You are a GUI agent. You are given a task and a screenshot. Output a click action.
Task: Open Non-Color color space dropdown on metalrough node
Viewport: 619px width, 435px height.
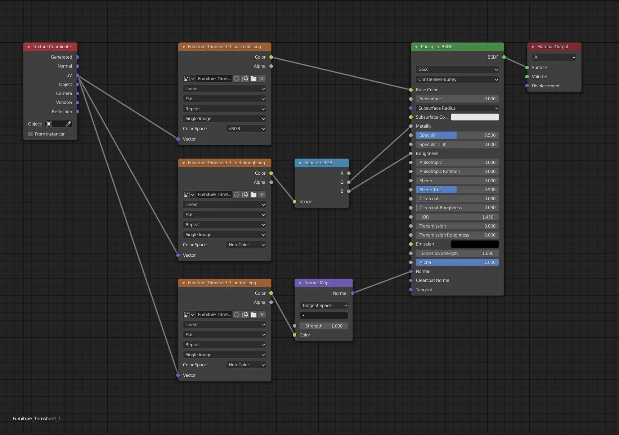(x=246, y=245)
